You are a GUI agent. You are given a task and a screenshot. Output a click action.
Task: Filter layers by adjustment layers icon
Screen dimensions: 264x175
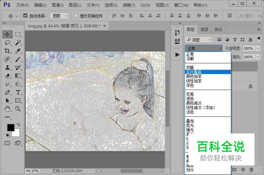click(227, 40)
